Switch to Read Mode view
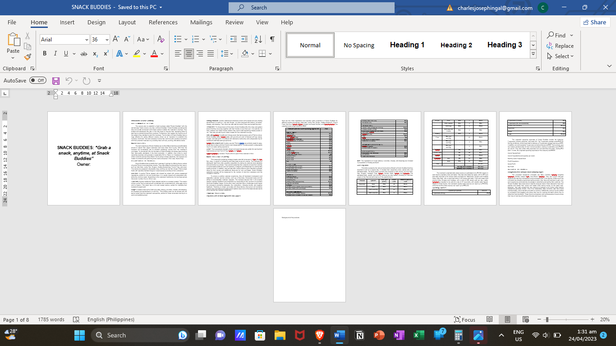The height and width of the screenshot is (346, 616). pyautogui.click(x=491, y=319)
